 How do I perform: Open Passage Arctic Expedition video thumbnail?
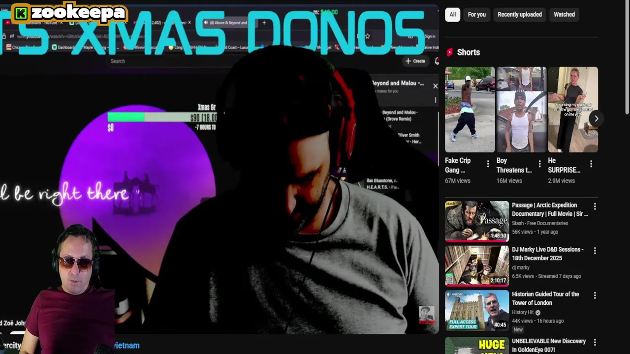pyautogui.click(x=477, y=221)
